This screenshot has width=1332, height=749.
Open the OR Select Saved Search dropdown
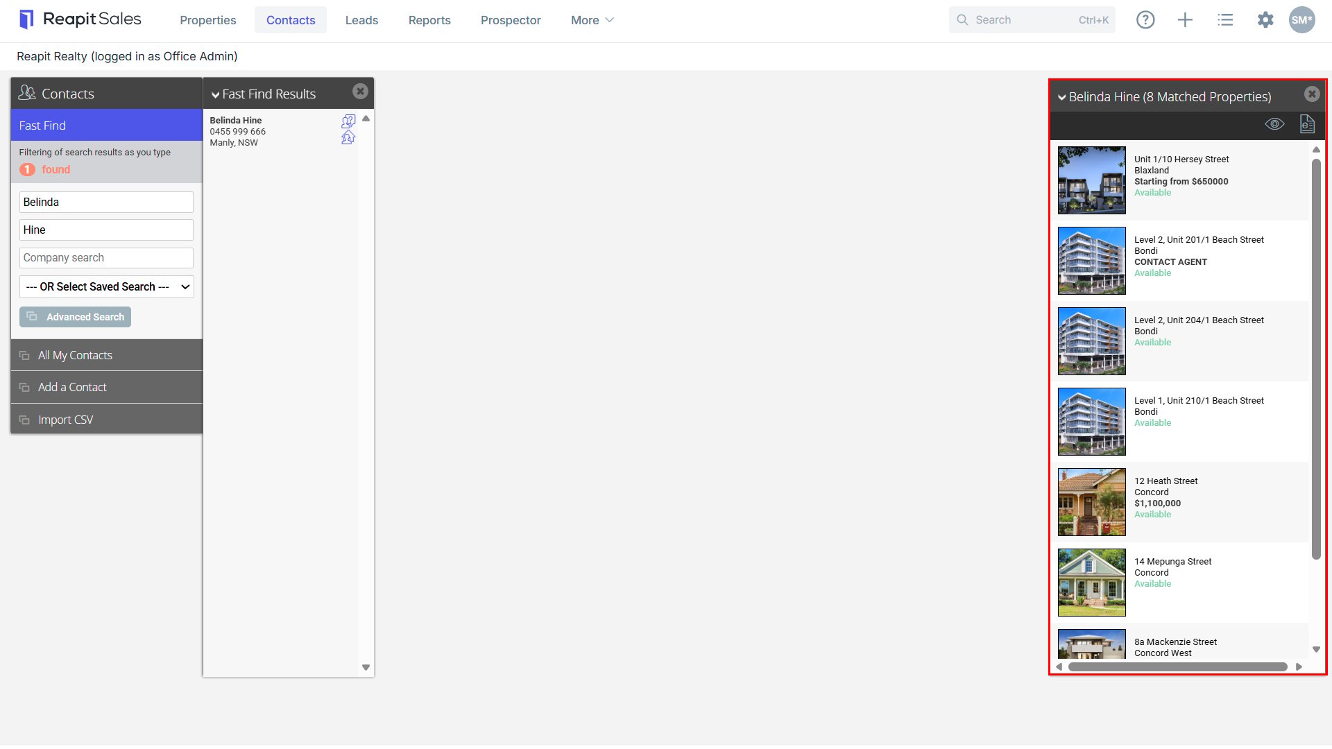[x=106, y=287]
